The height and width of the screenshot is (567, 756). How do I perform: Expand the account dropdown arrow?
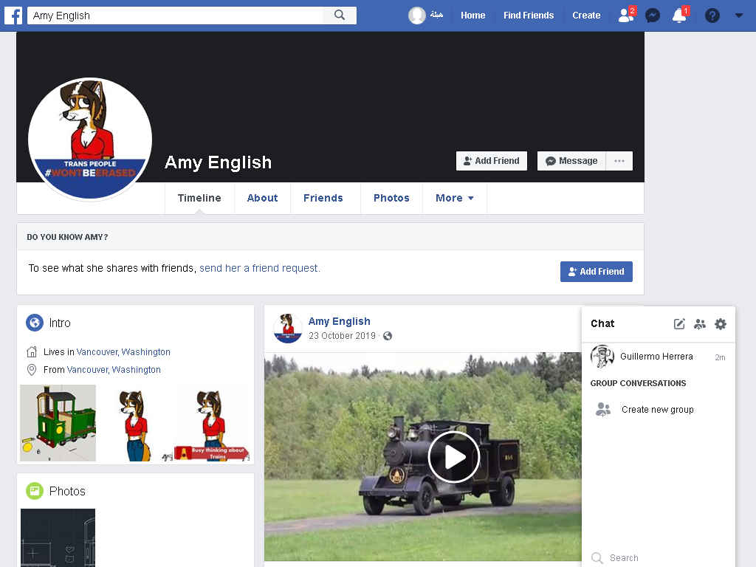738,16
